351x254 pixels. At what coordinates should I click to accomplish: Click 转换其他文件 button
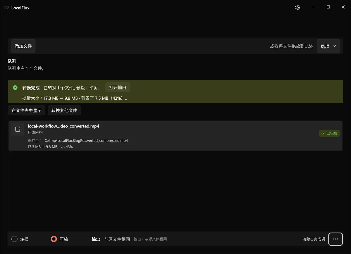pyautogui.click(x=64, y=110)
